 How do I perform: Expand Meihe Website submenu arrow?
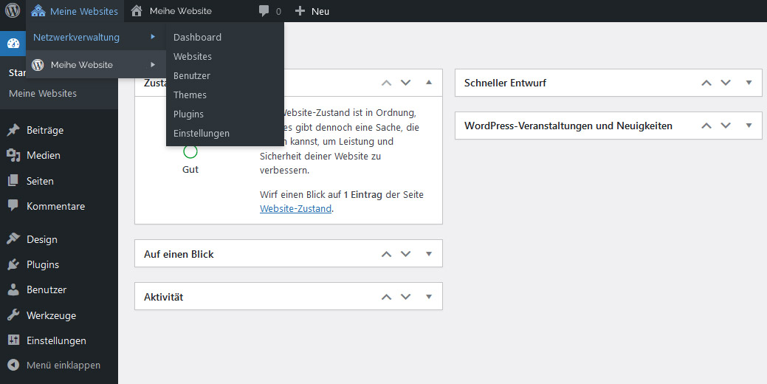pyautogui.click(x=153, y=64)
